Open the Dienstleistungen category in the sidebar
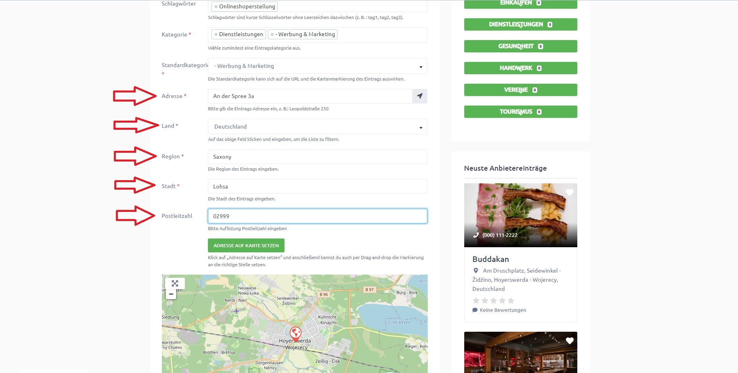 click(520, 25)
